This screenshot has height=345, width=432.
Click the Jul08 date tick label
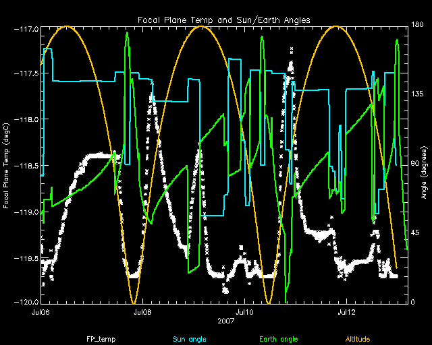point(142,312)
